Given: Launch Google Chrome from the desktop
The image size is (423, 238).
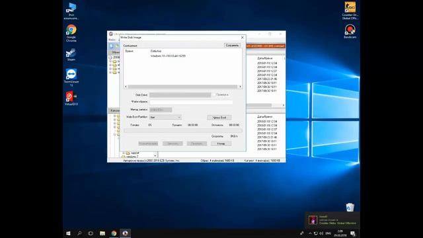Looking at the screenshot, I should (x=71, y=33).
